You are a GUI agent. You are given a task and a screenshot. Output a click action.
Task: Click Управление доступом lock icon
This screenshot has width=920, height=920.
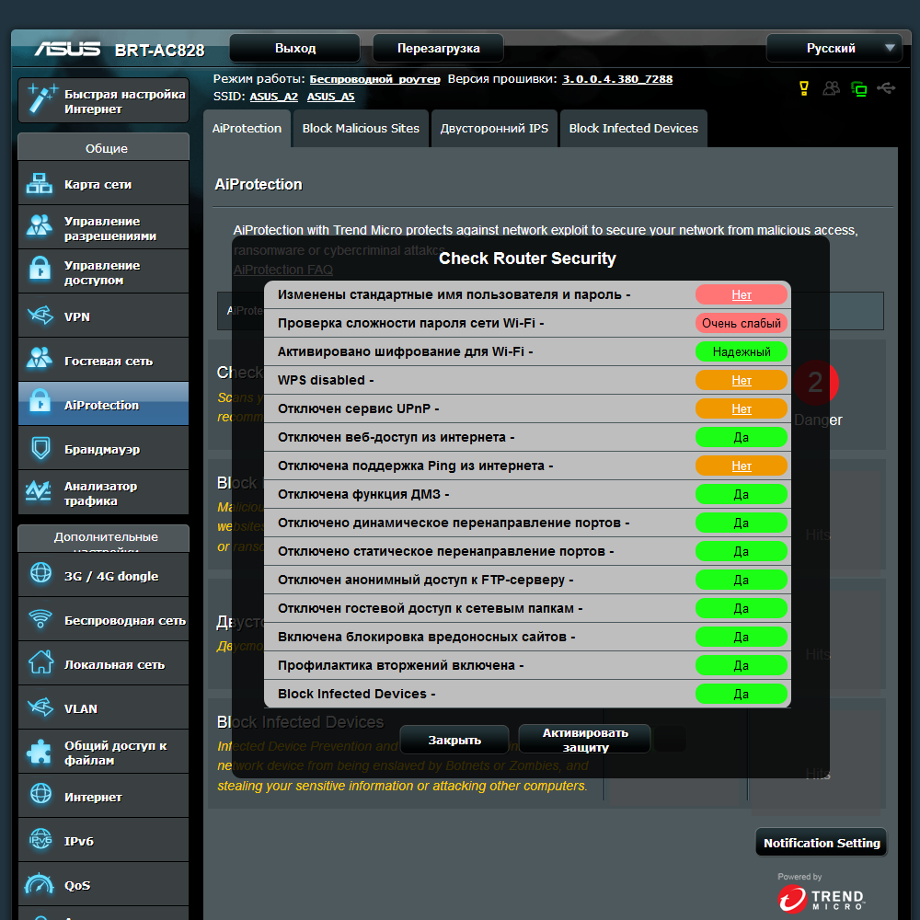pyautogui.click(x=40, y=269)
